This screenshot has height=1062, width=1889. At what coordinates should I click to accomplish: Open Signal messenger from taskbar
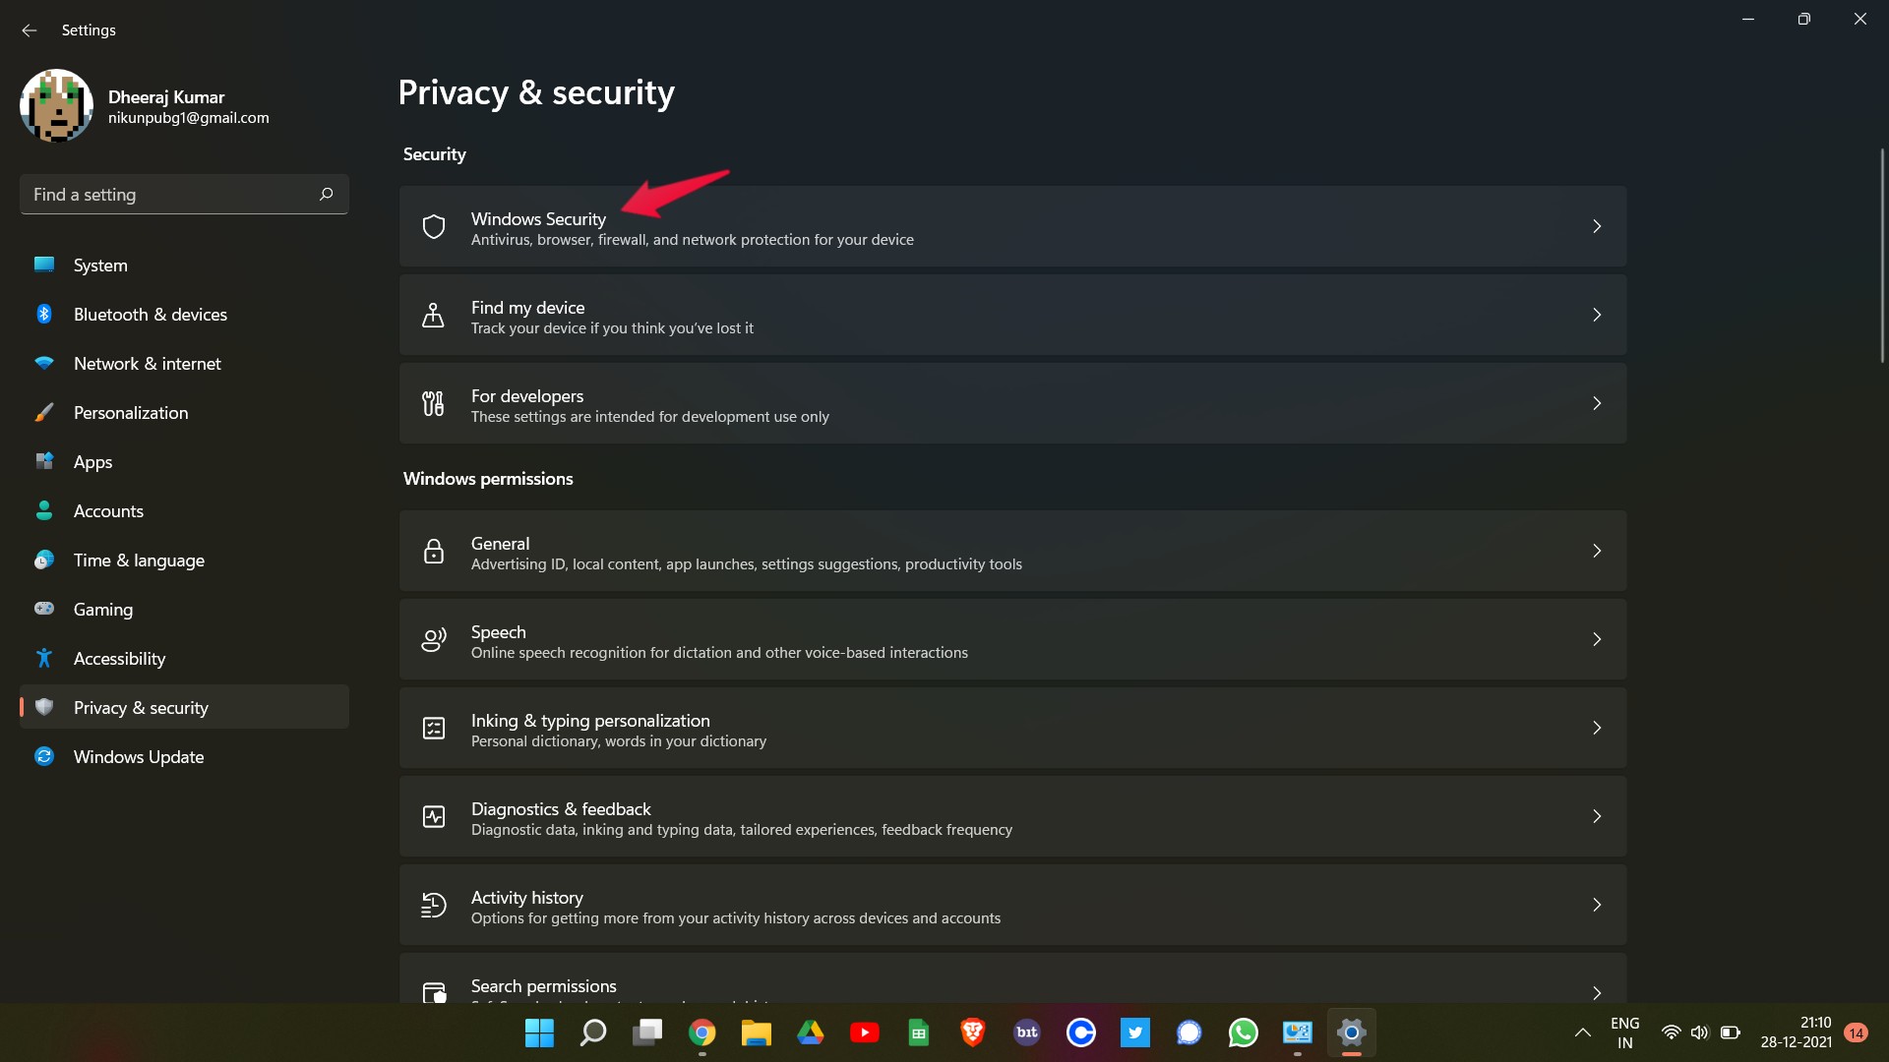point(1189,1032)
